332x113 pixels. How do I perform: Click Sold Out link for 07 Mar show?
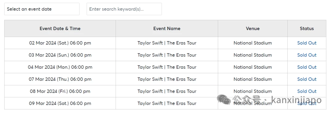[x=307, y=79]
